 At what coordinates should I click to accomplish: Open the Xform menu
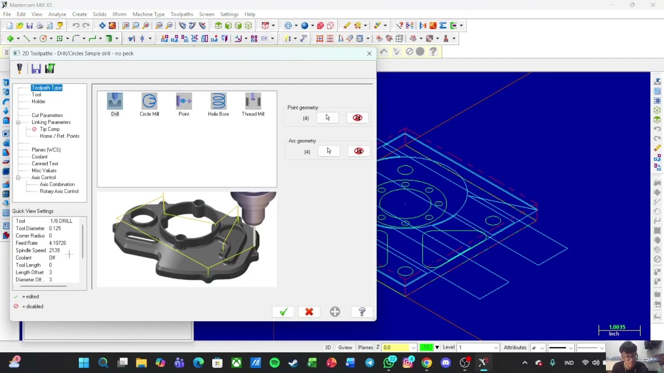[119, 14]
